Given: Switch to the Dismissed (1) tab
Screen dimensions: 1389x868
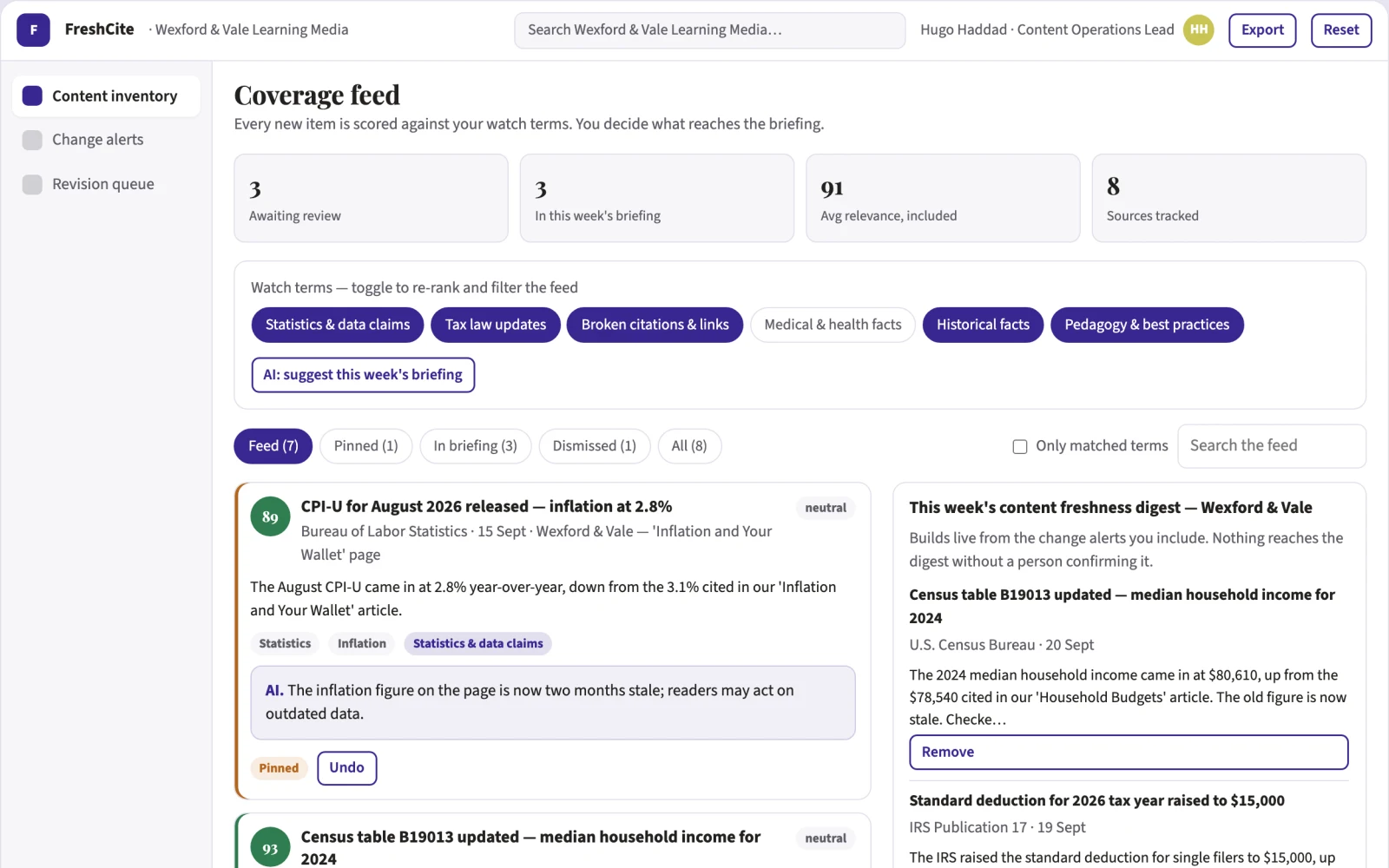Looking at the screenshot, I should (x=594, y=446).
